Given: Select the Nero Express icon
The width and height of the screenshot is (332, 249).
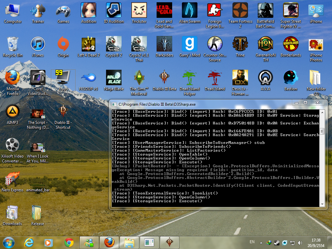Looking at the screenshot, I should [13, 182].
